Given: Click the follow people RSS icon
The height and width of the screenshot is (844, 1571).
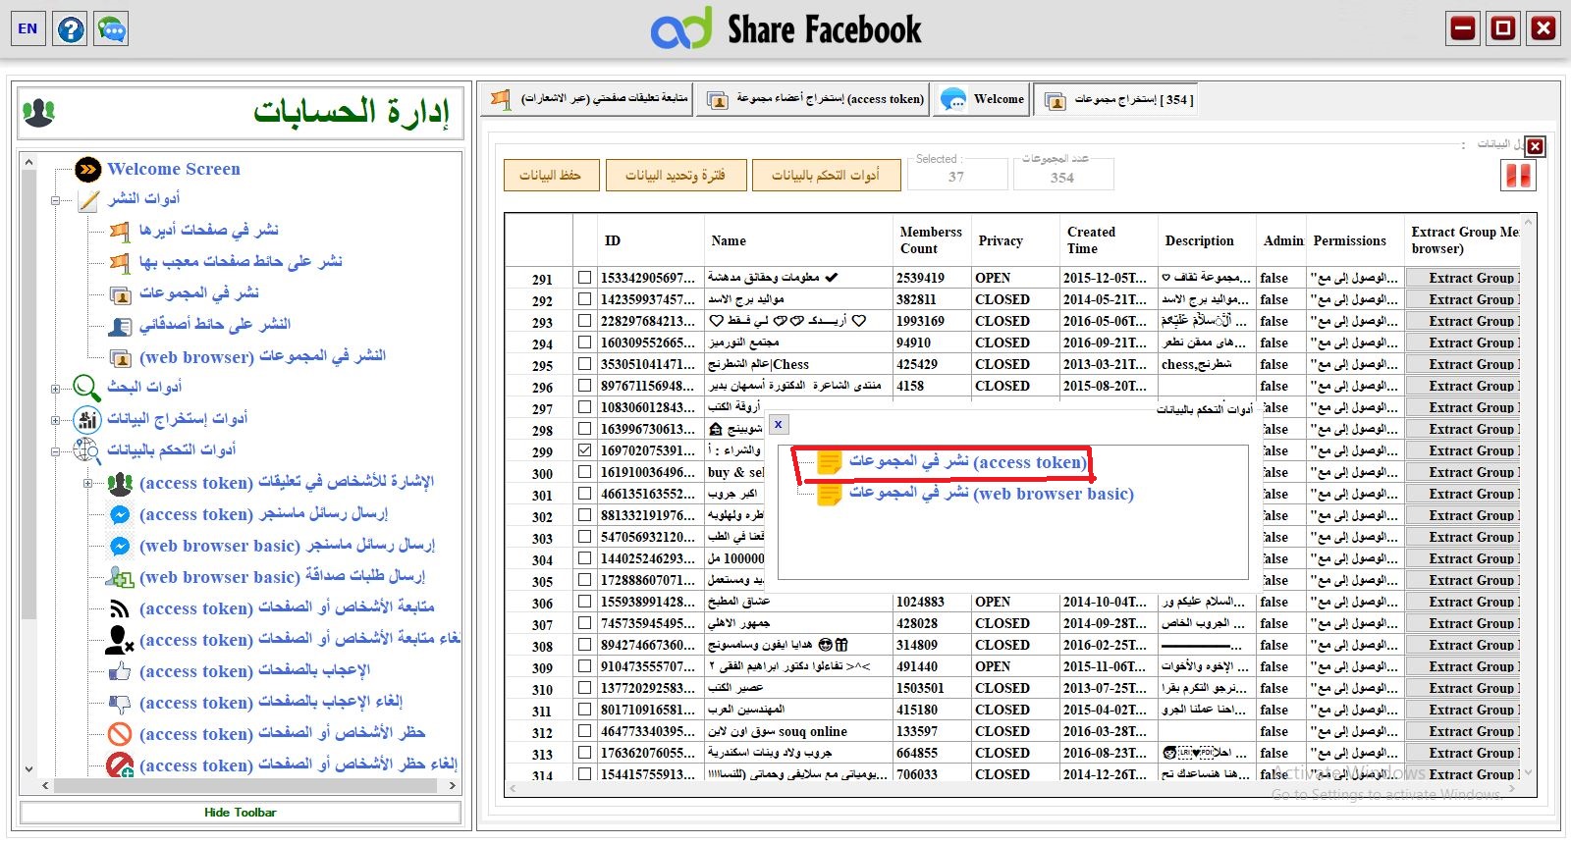Looking at the screenshot, I should tap(120, 608).
